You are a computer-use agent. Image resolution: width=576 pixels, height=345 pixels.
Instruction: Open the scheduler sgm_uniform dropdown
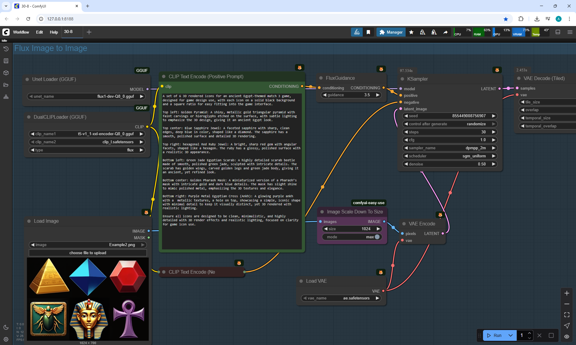[x=449, y=156]
